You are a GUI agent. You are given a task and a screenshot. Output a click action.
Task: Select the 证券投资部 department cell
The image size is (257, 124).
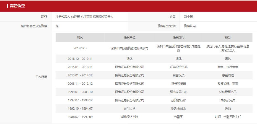click(179, 84)
